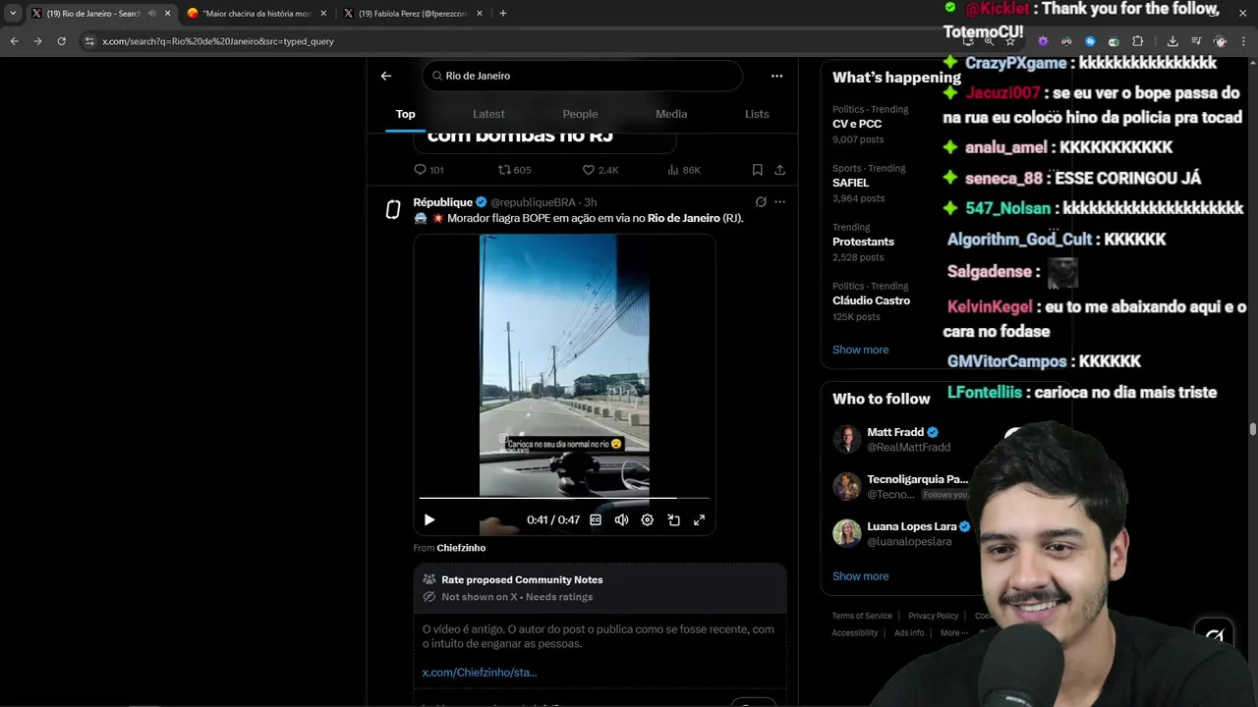
Task: Open Accessibility footer link
Action: pos(854,633)
